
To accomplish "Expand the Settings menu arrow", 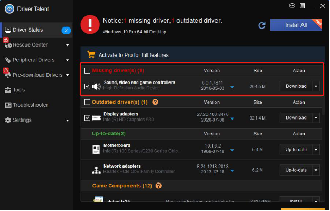I will (x=68, y=121).
